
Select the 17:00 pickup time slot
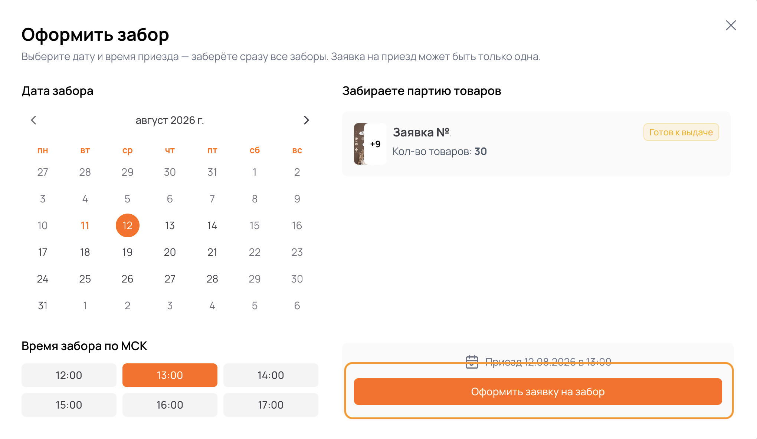271,405
